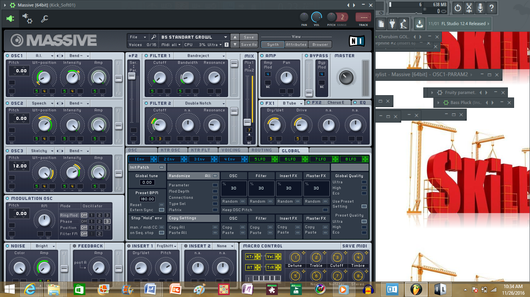Click the wrench icon in the plugin toolbar
The image size is (530, 297).
pyautogui.click(x=45, y=18)
